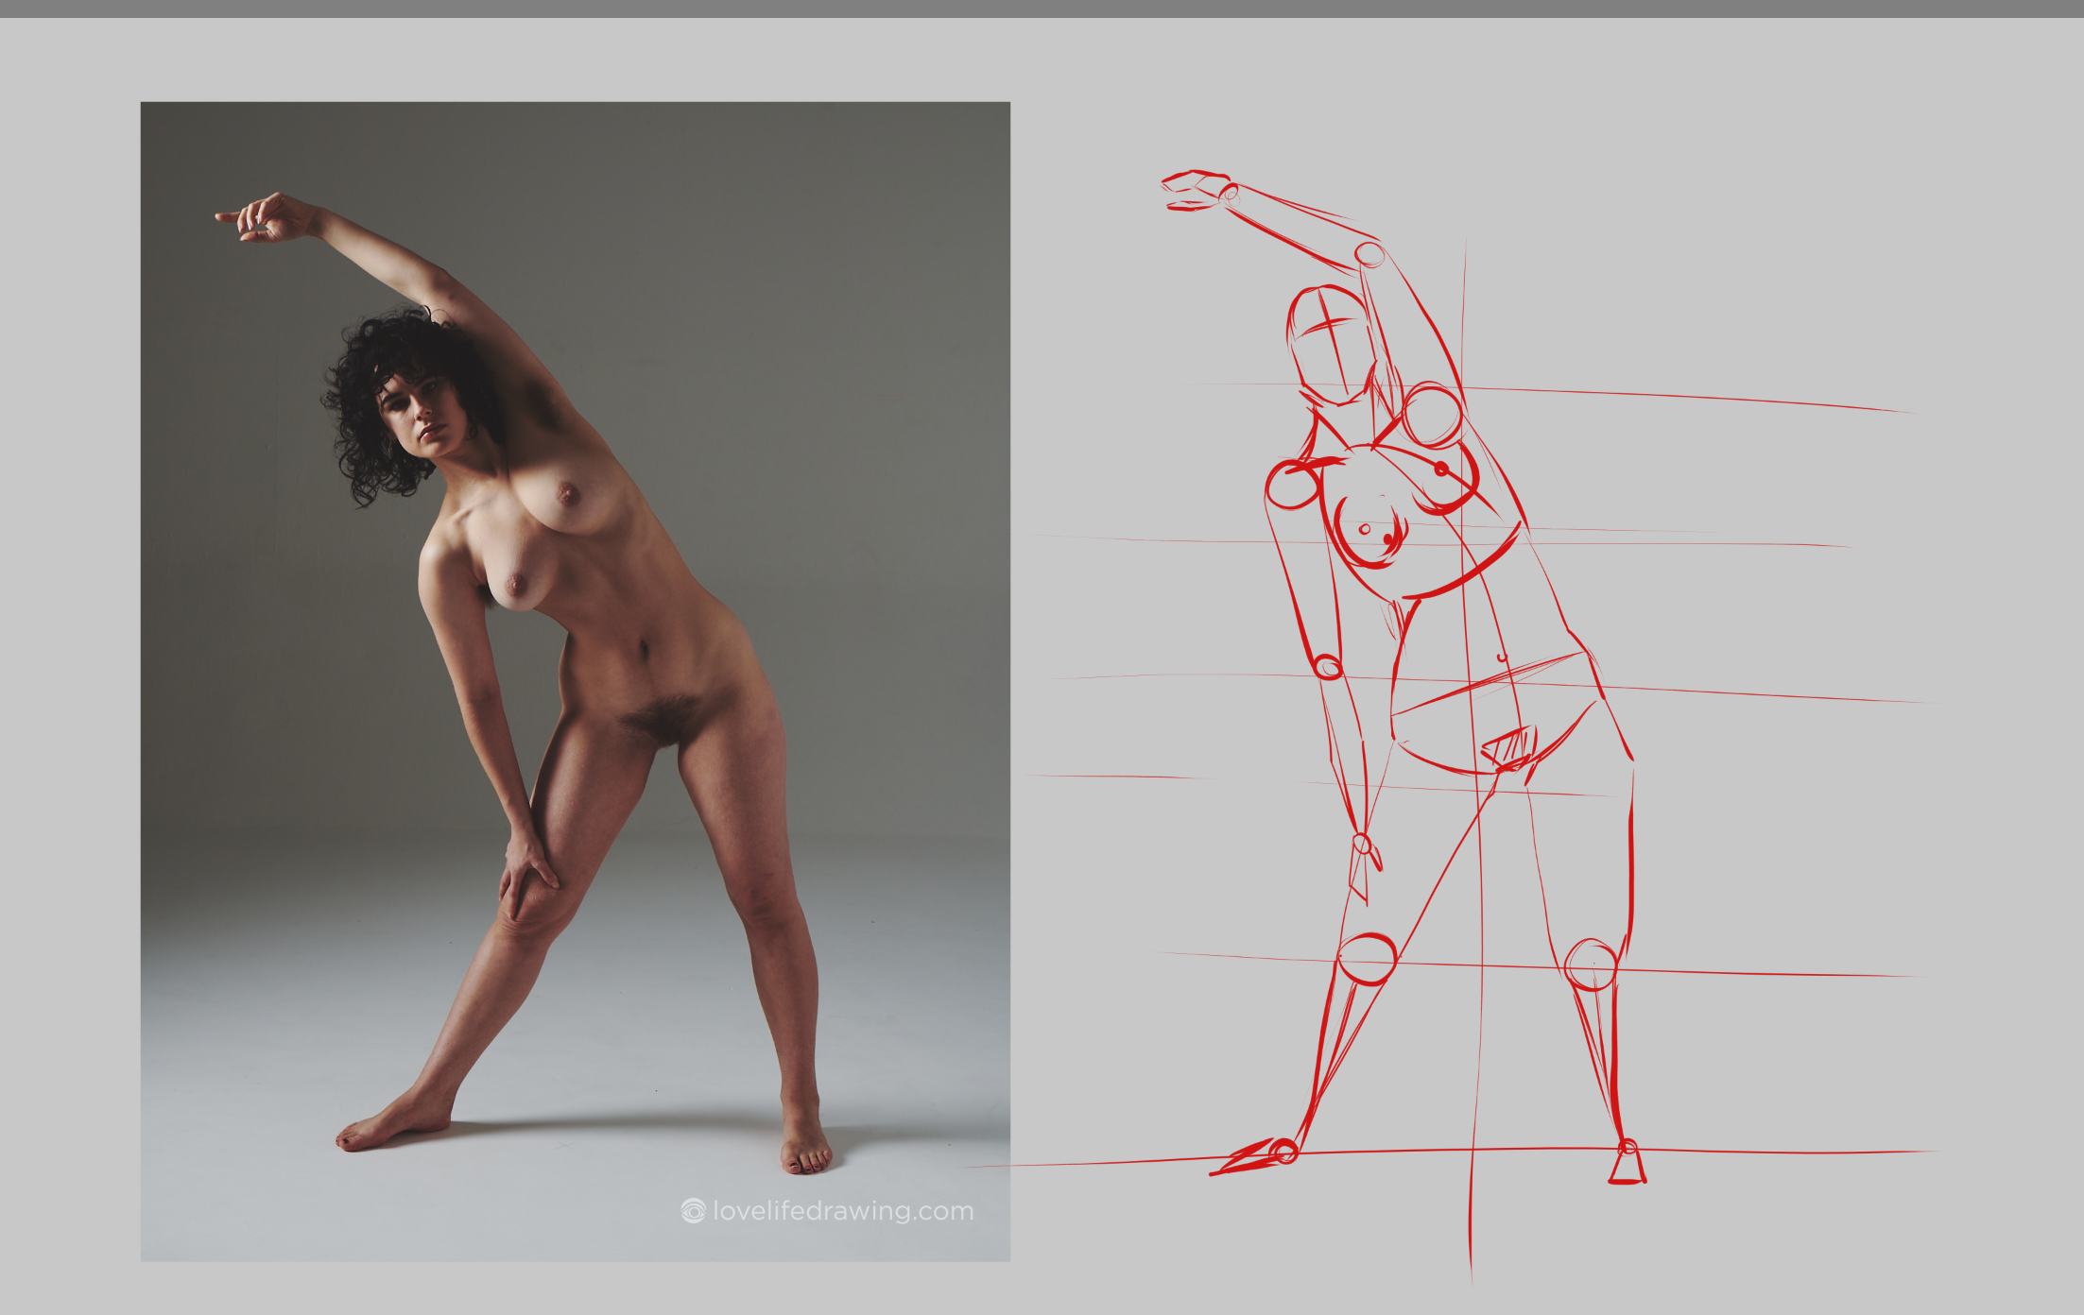Click the eye logo beside the watermark
The width and height of the screenshot is (2084, 1315).
(693, 1211)
